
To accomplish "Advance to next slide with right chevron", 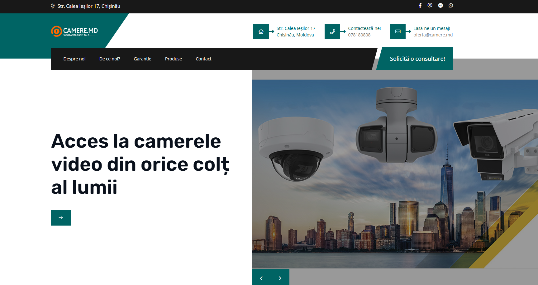I will point(280,278).
